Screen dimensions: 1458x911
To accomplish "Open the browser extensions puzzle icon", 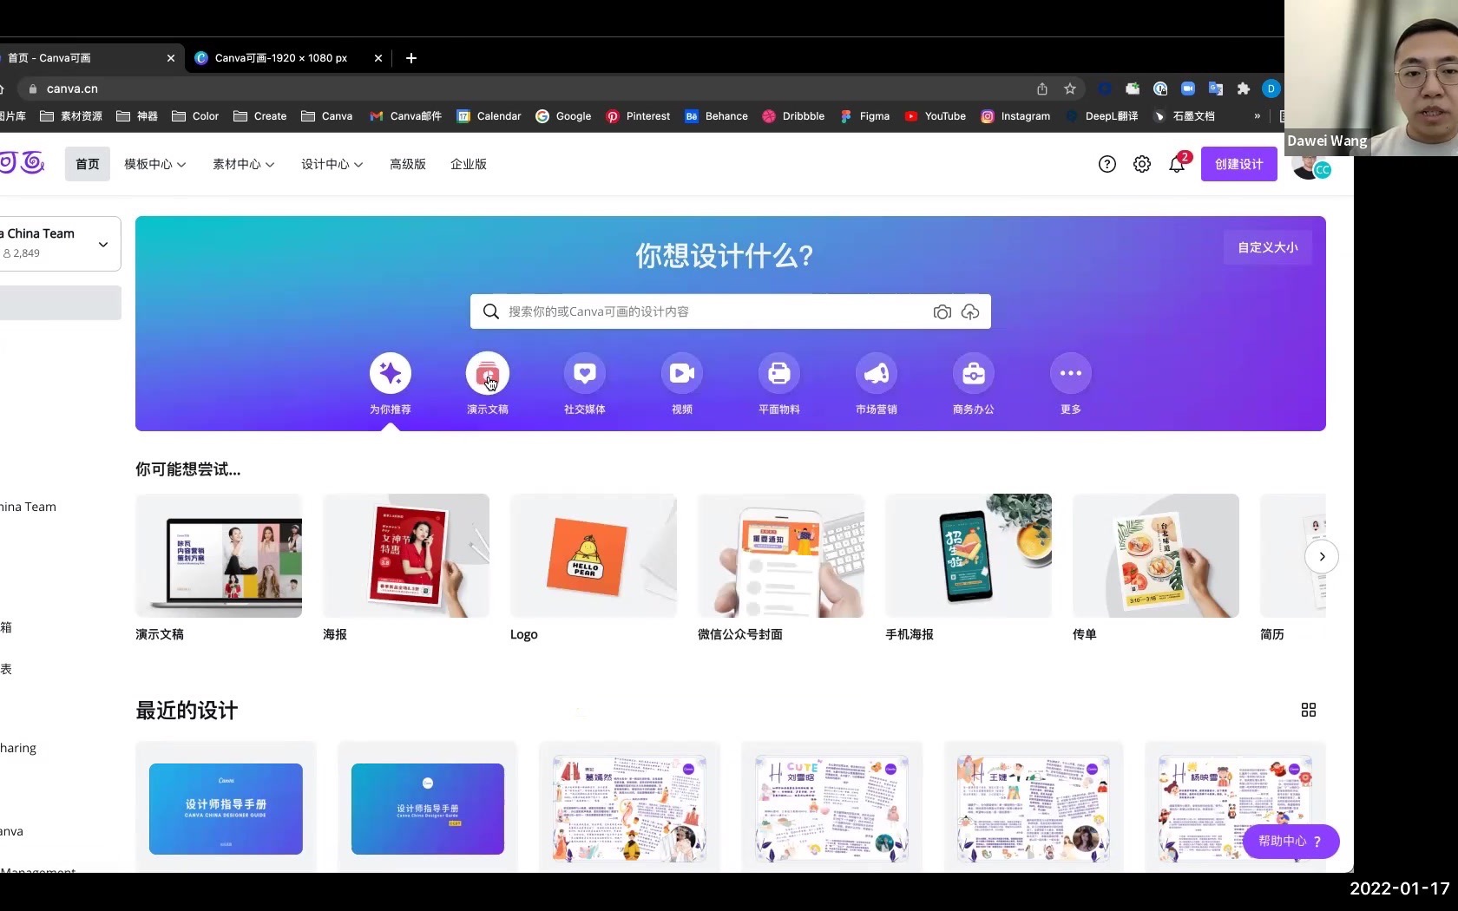I will (1244, 88).
